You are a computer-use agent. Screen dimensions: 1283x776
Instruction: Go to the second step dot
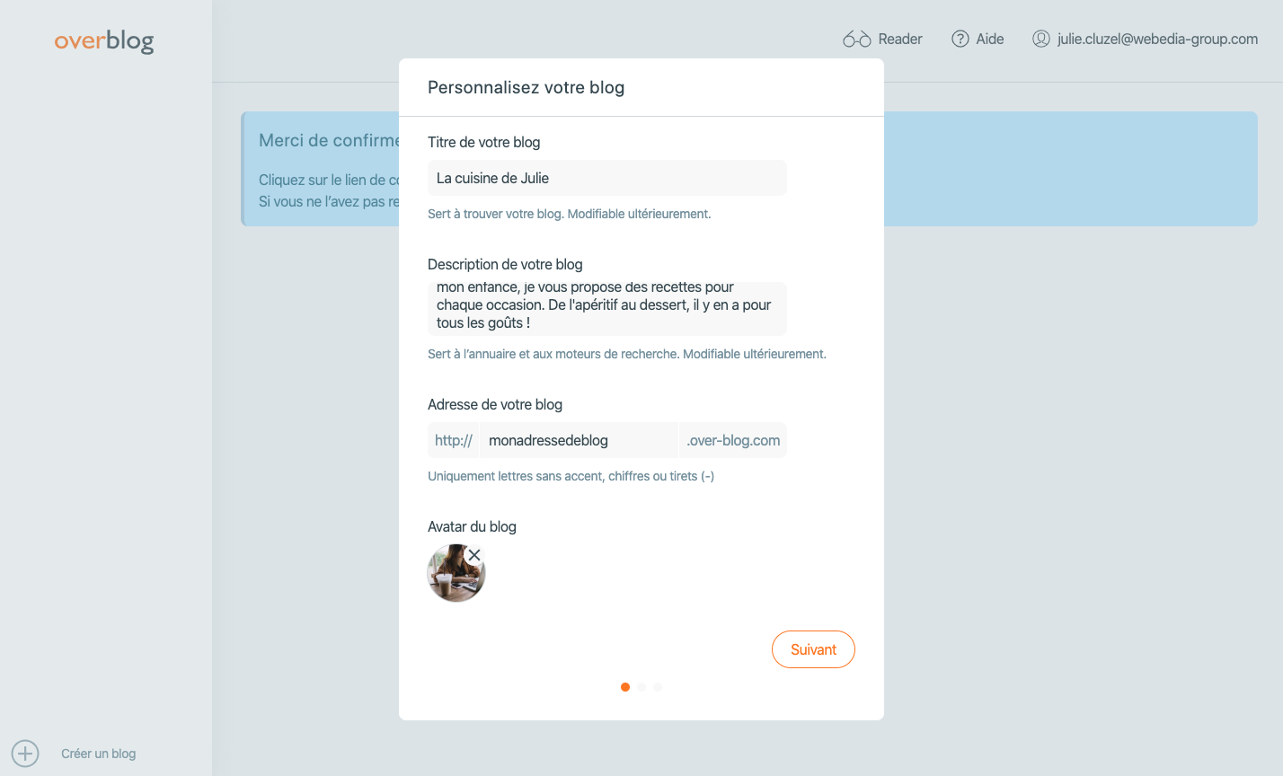[641, 687]
